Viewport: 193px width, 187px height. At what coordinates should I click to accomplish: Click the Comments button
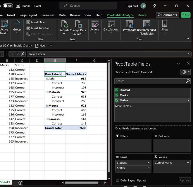(x=167, y=15)
